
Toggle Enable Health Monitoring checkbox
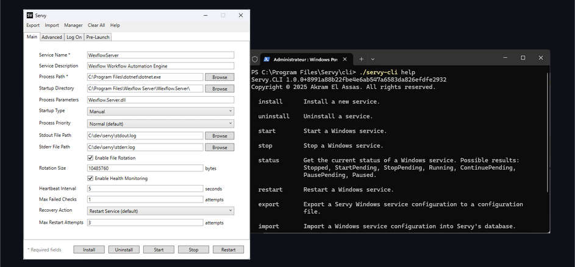(90, 178)
